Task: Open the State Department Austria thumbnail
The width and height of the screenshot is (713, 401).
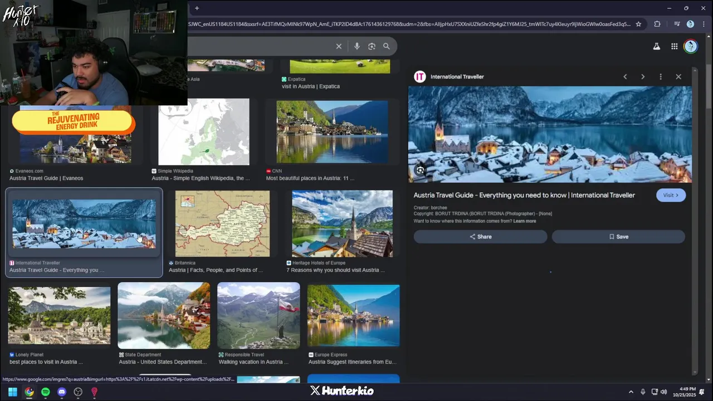Action: coord(164,316)
